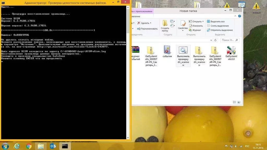The height and width of the screenshot is (150, 267).
Task: Open address bar history dropdown
Action: [x=211, y=40]
